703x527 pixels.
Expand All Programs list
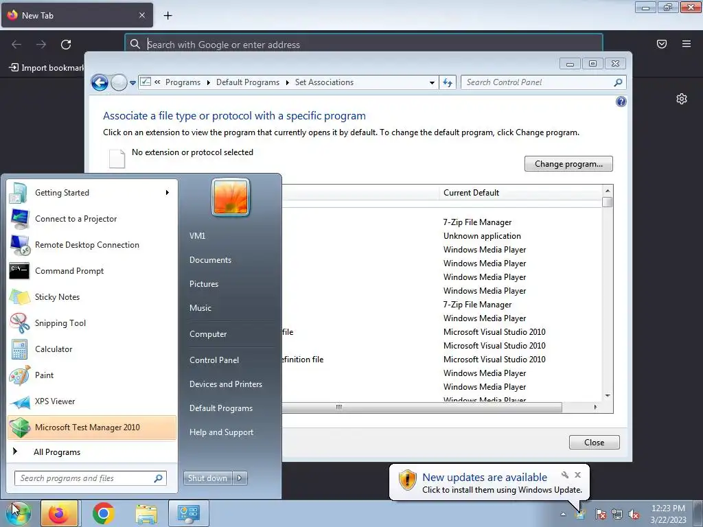coord(92,452)
